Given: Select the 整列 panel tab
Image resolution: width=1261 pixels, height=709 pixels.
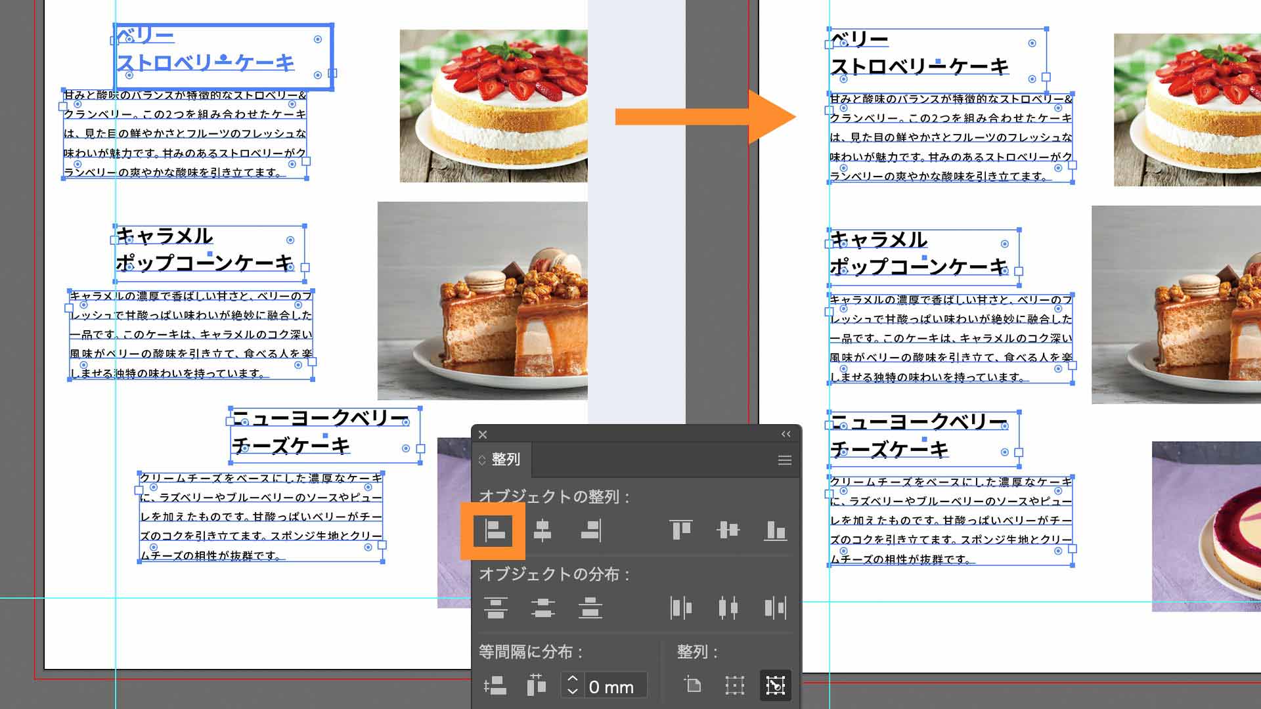Looking at the screenshot, I should coord(506,460).
